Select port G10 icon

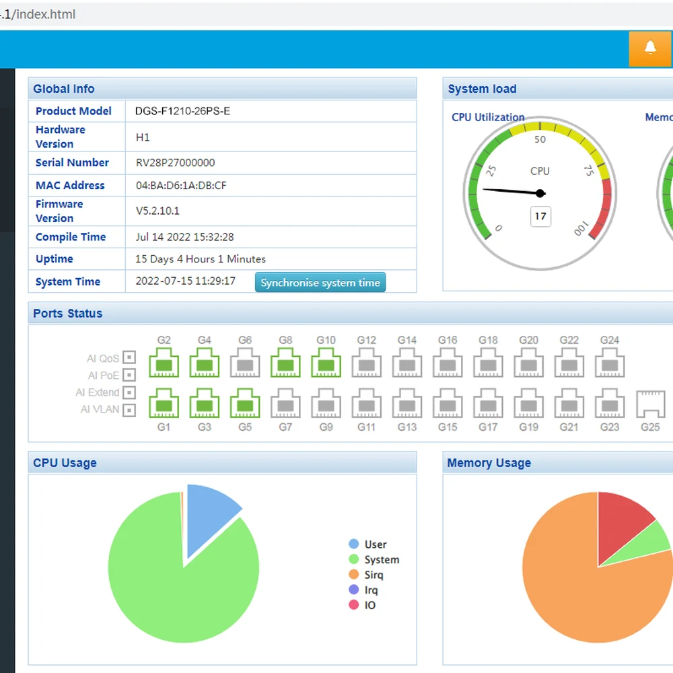(326, 363)
